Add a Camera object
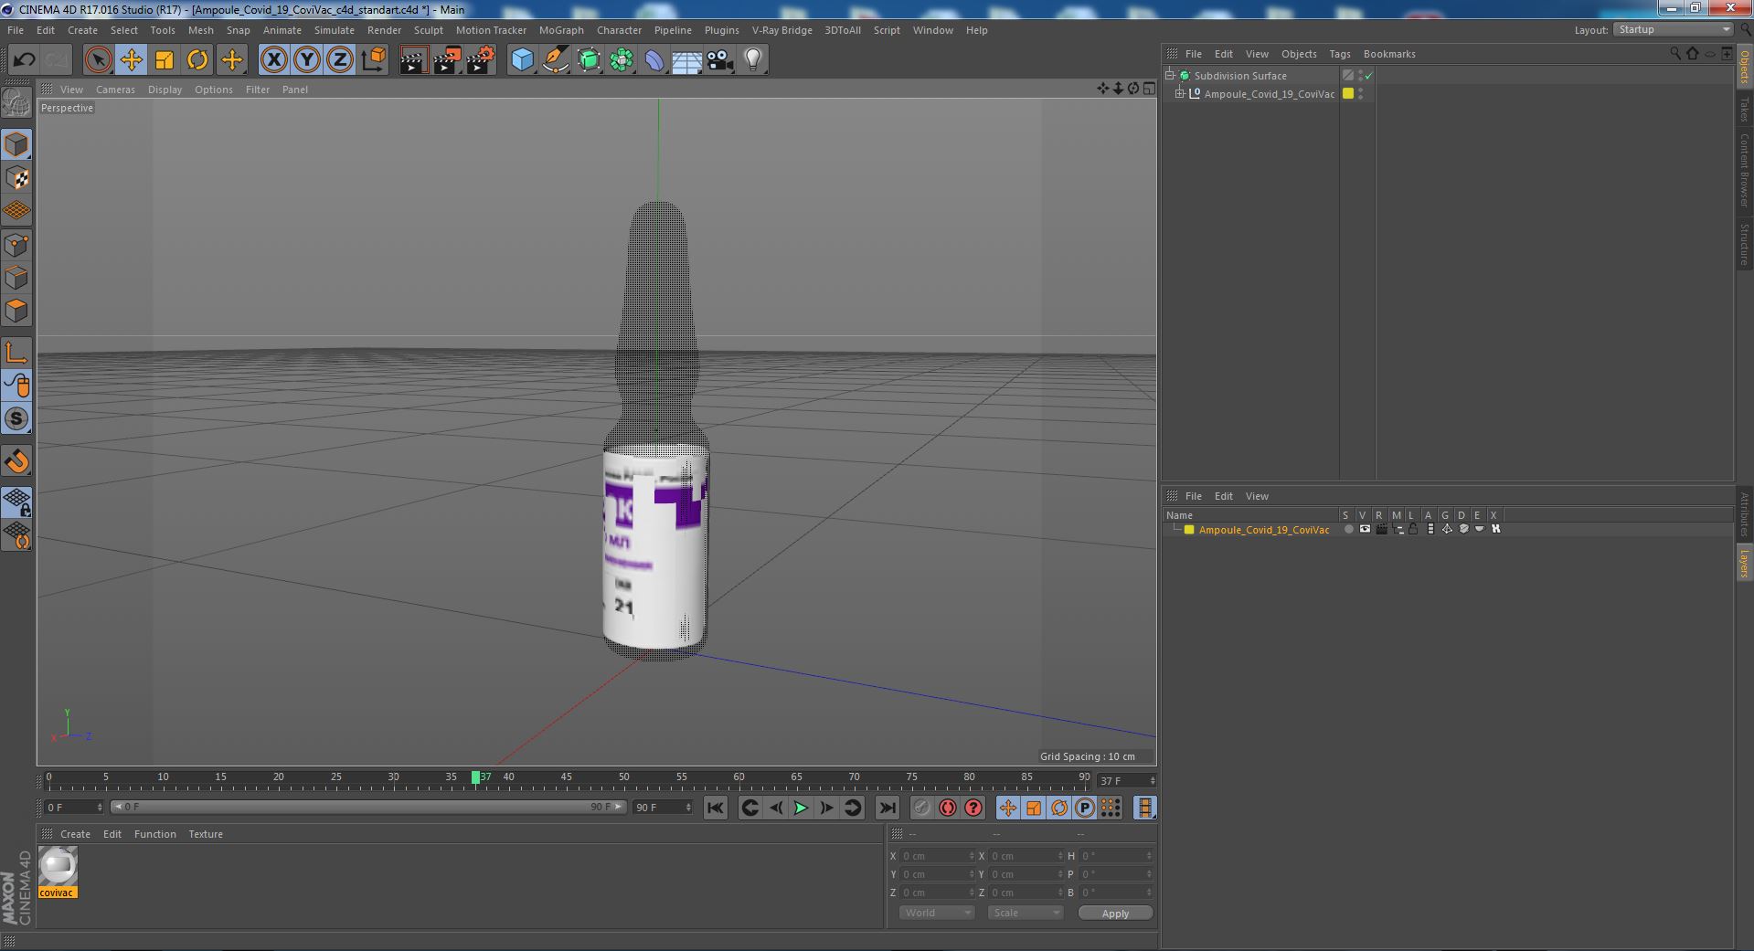Viewport: 1754px width, 951px height. (x=720, y=60)
